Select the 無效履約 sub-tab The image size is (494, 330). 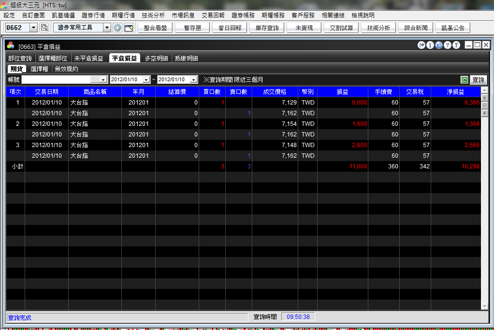pos(67,69)
